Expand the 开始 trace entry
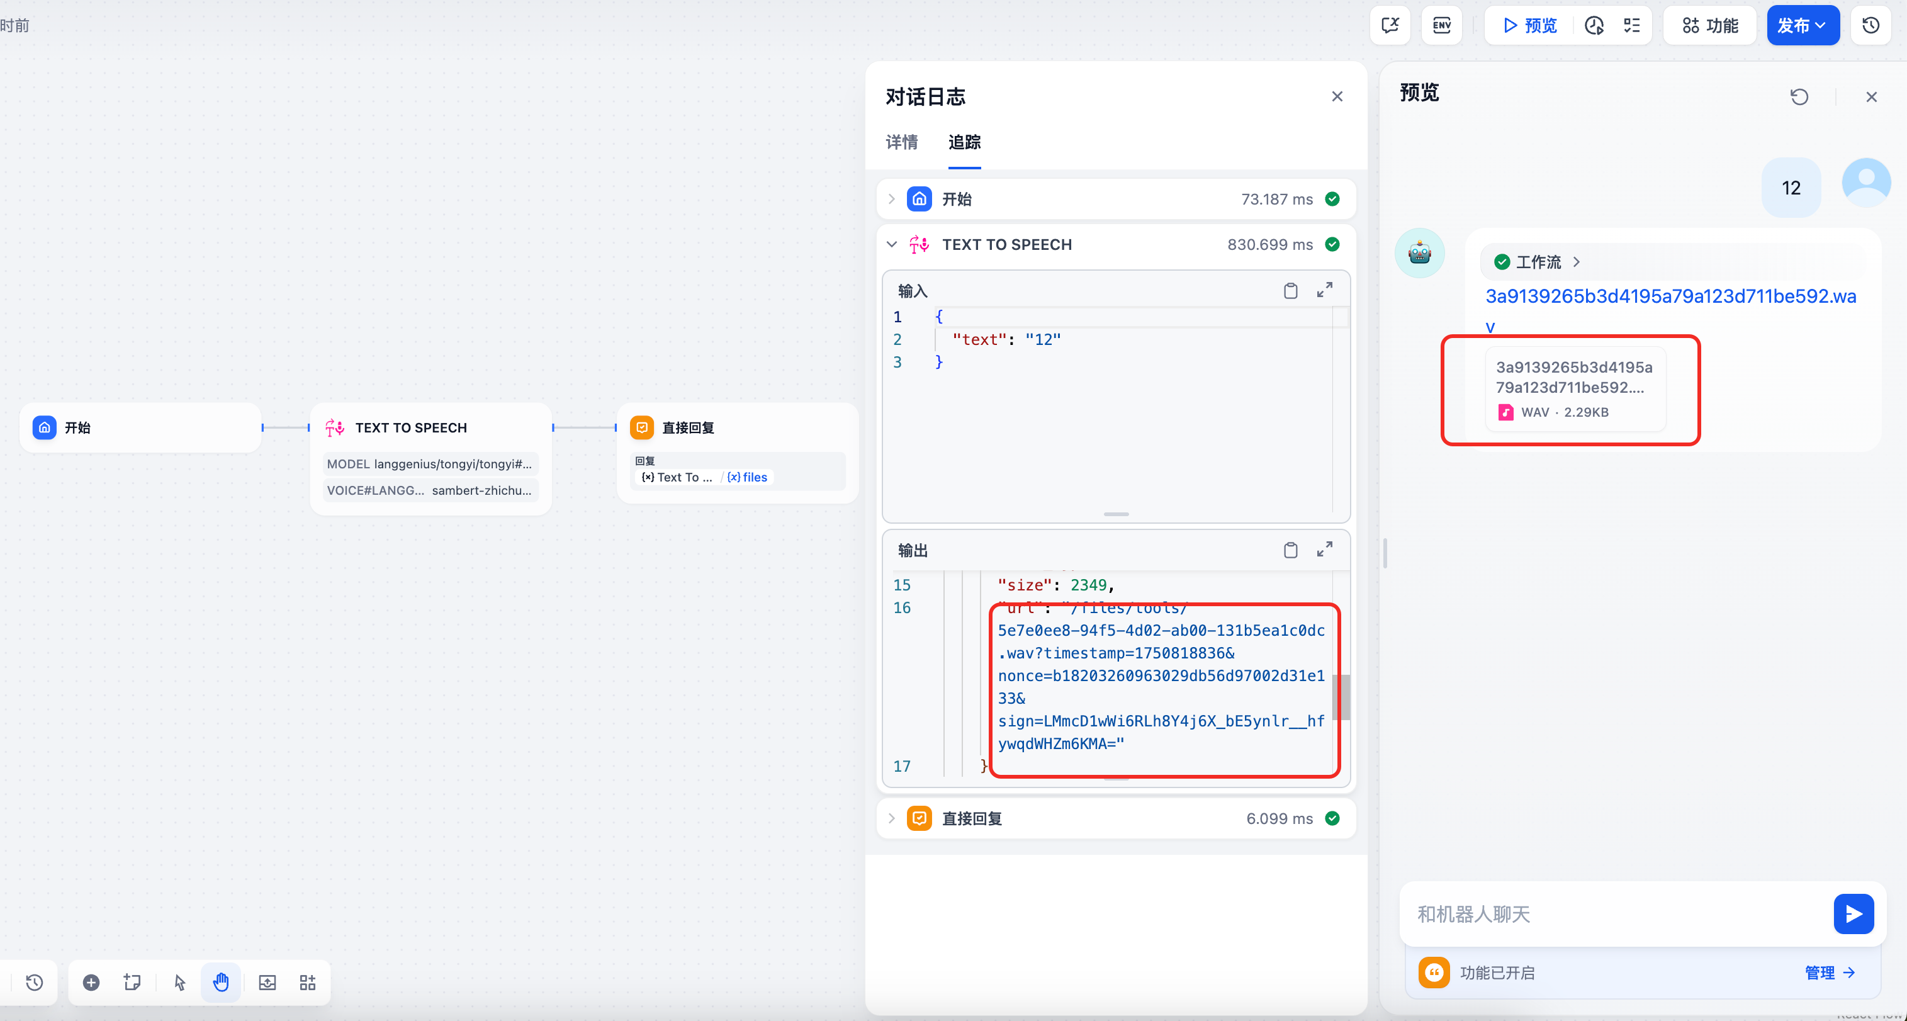 (891, 198)
